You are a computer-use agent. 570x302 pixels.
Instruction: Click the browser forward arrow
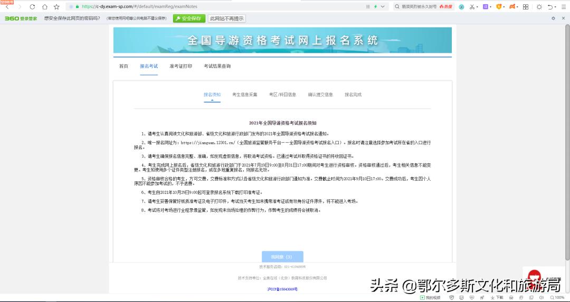20,7
